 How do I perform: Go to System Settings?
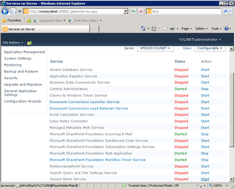tap(18, 58)
